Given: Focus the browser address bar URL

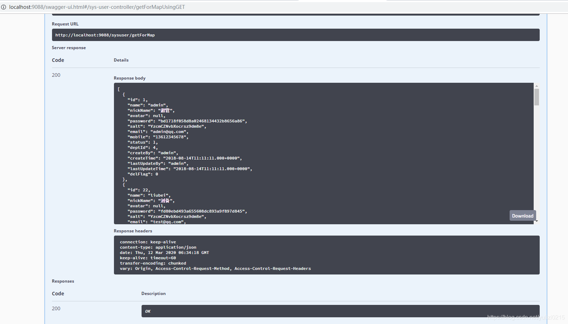Looking at the screenshot, I should tap(97, 7).
